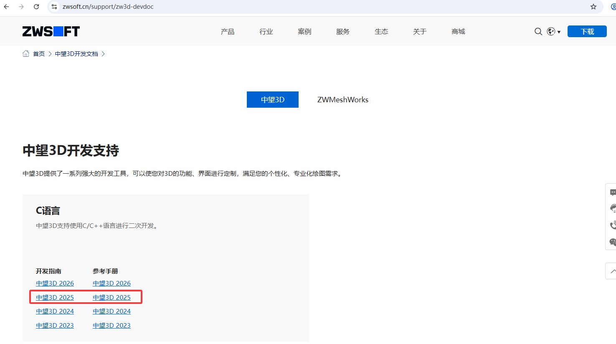Switch to the ZWMeshWorks tab

pos(343,99)
